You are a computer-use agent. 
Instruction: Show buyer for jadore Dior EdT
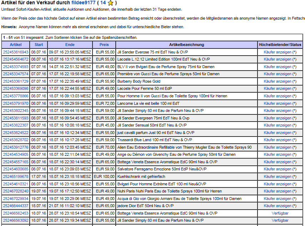[277, 206]
